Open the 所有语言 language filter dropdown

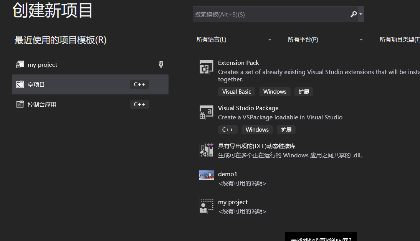(233, 40)
